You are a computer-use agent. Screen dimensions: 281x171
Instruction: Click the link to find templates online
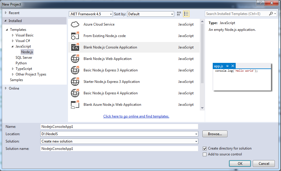point(136,116)
